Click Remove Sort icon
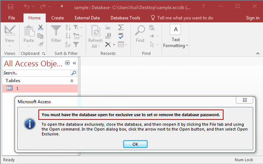Image resolution: width=263 pixels, height=164 pixels. 68,45
